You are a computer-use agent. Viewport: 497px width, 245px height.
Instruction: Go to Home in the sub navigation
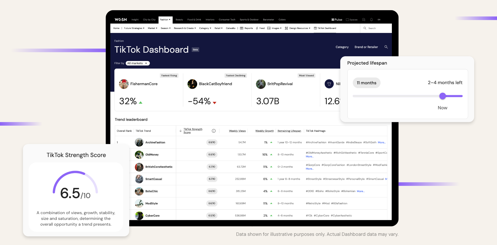(116, 28)
